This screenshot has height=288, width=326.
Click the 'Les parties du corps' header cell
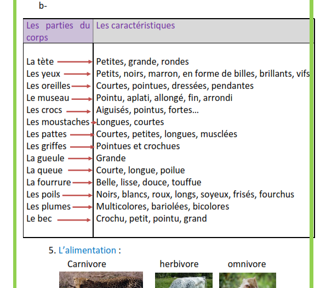coord(58,31)
